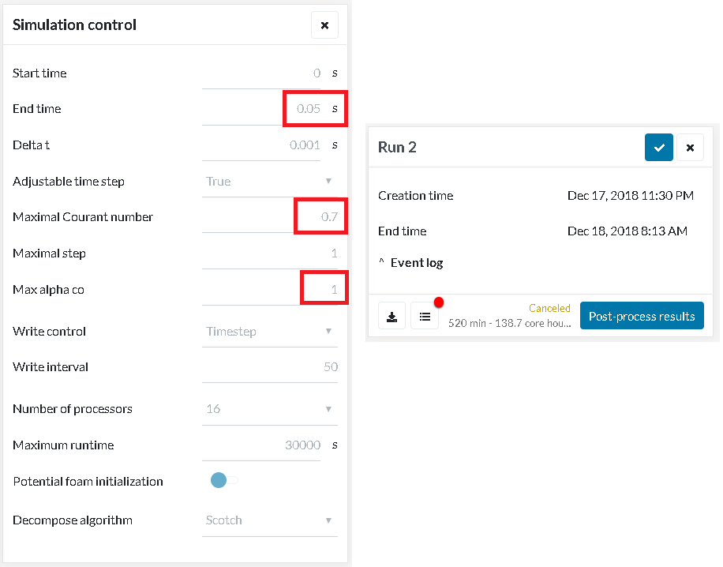This screenshot has width=723, height=567.
Task: Click the red notification dot
Action: (439, 302)
